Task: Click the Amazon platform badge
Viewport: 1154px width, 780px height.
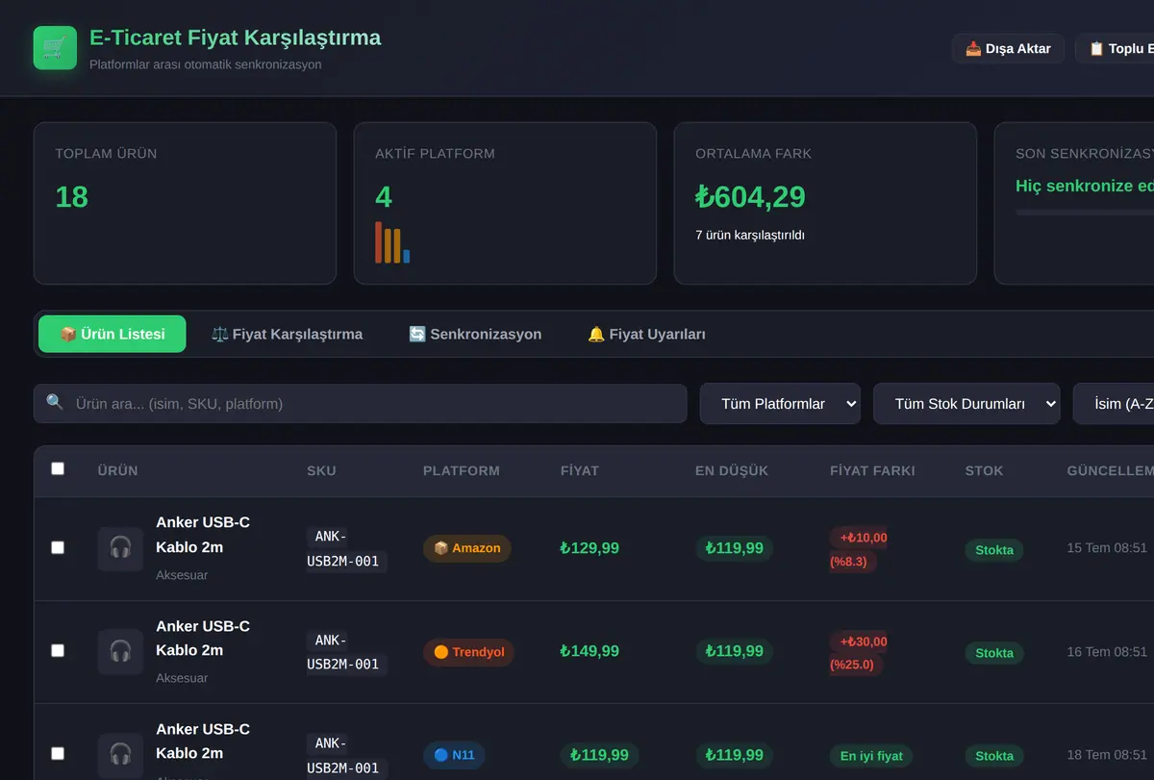Action: pyautogui.click(x=467, y=548)
